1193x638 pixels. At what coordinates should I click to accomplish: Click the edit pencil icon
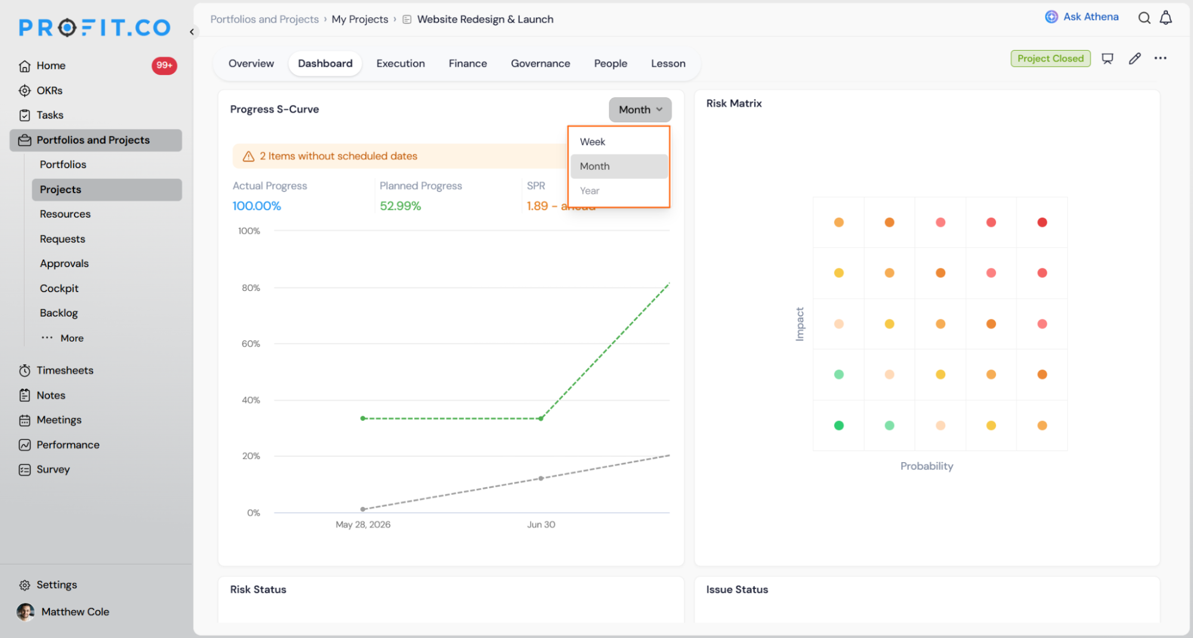(x=1135, y=58)
